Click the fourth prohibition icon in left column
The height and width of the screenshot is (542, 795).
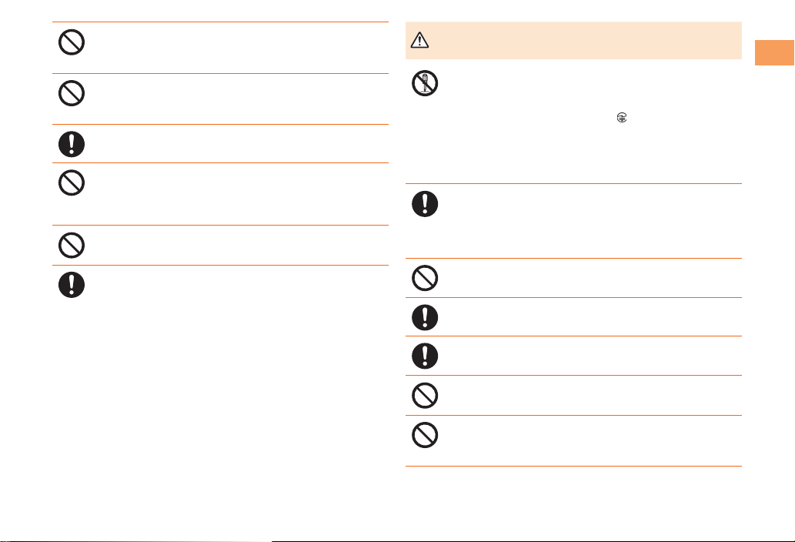pos(72,245)
